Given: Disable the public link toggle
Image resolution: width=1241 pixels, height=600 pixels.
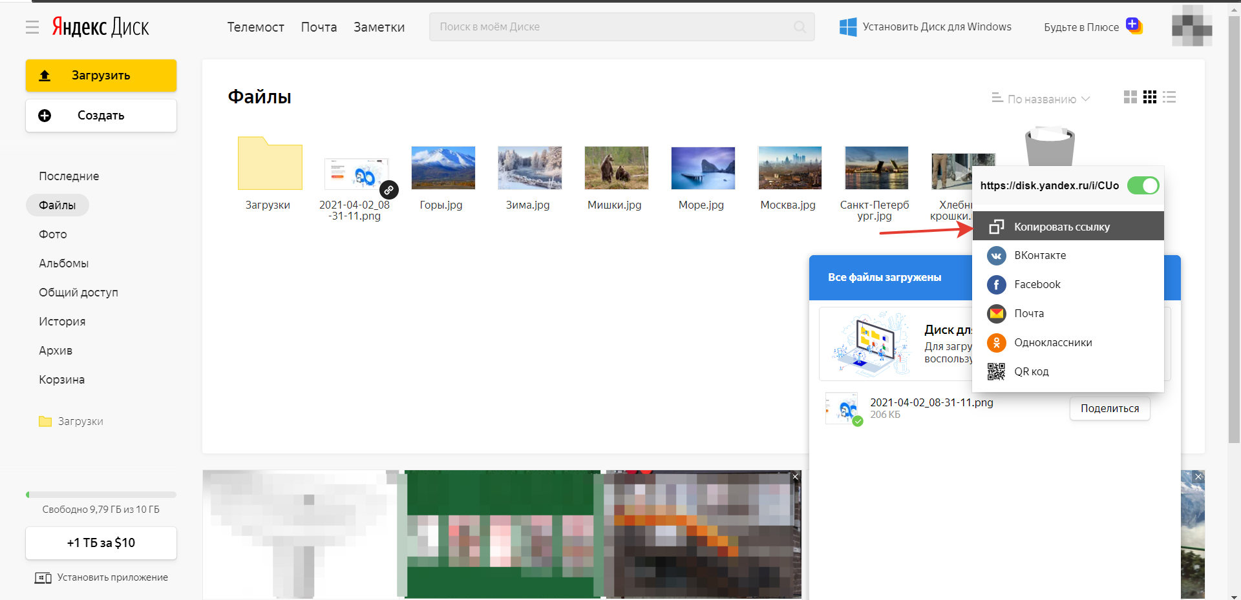Looking at the screenshot, I should 1142,186.
